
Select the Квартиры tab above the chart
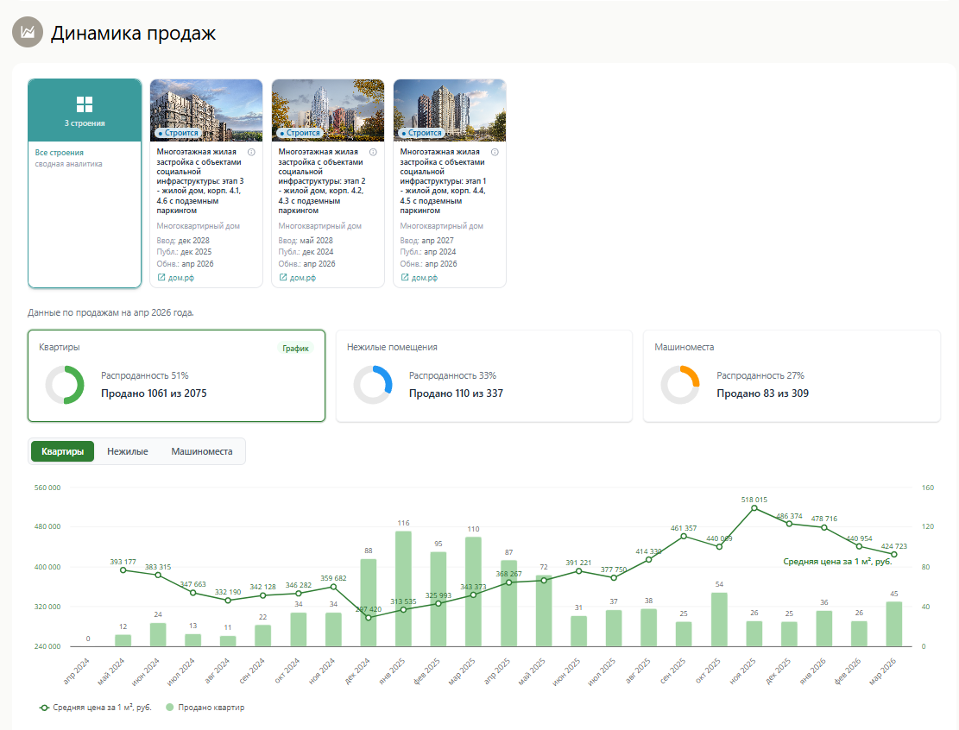(62, 451)
